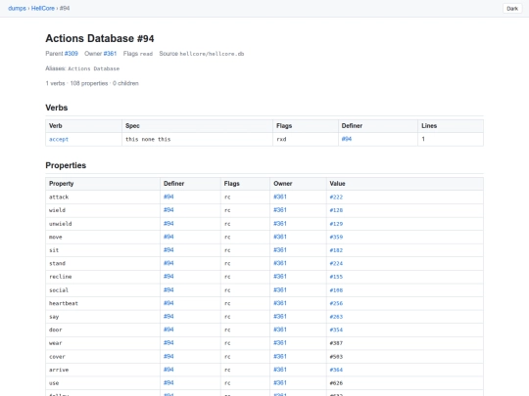
Task: Open definer #94 in stand row
Action: [168, 263]
